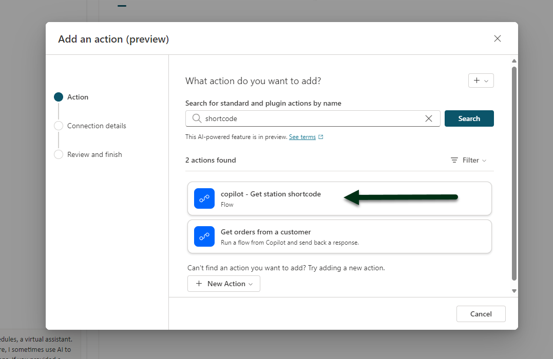553x359 pixels.
Task: Select the Action step circle
Action: (x=59, y=97)
